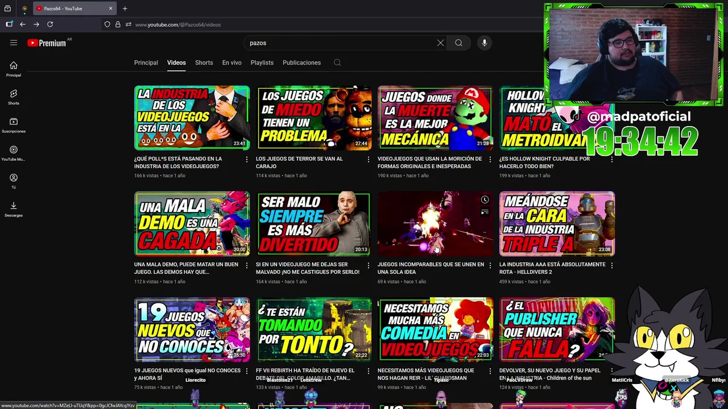Play the Necesitamos mucha más comedia thumbnail
The height and width of the screenshot is (409, 728).
(435, 329)
